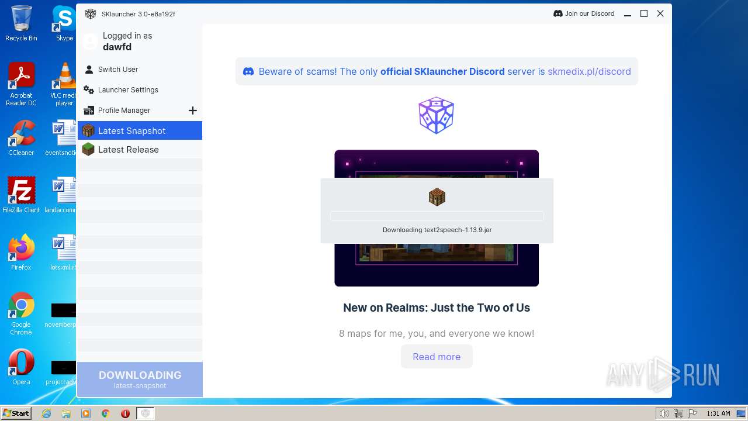Image resolution: width=748 pixels, height=421 pixels.
Task: Click the Downloading text2speech status text
Action: 437,230
